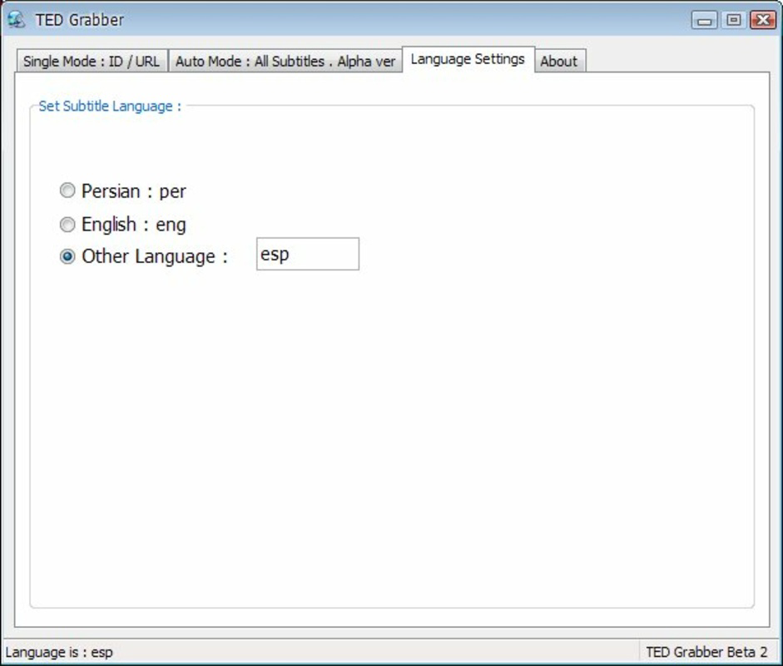The width and height of the screenshot is (783, 666).
Task: Click the TED Grabber app icon in title bar
Action: coord(16,19)
